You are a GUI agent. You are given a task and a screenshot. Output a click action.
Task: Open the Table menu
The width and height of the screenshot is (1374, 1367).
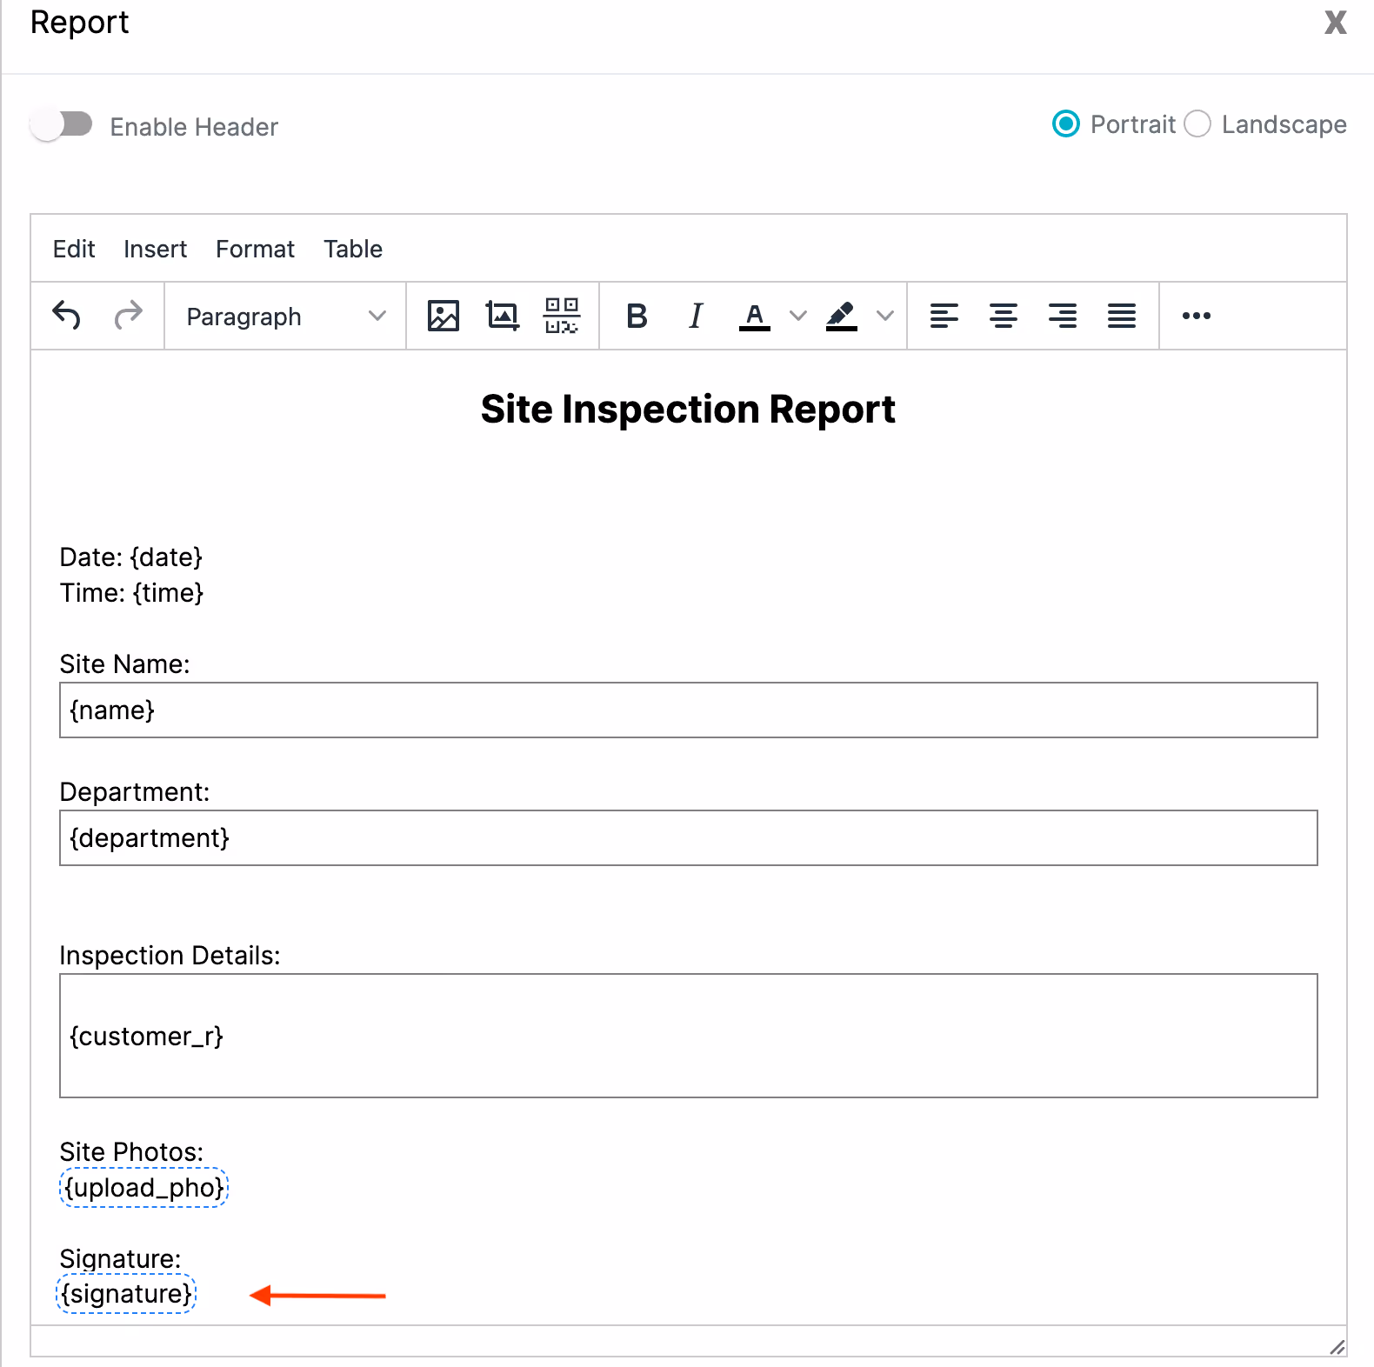(x=353, y=250)
